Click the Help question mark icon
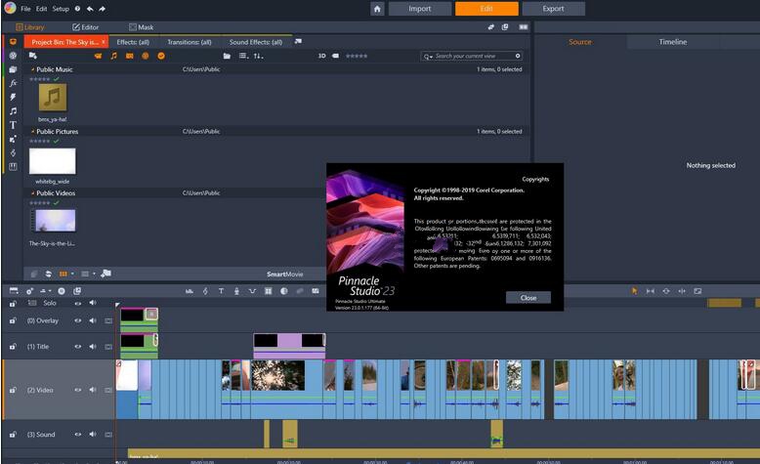Screen dimensions: 760x464 click(77, 9)
